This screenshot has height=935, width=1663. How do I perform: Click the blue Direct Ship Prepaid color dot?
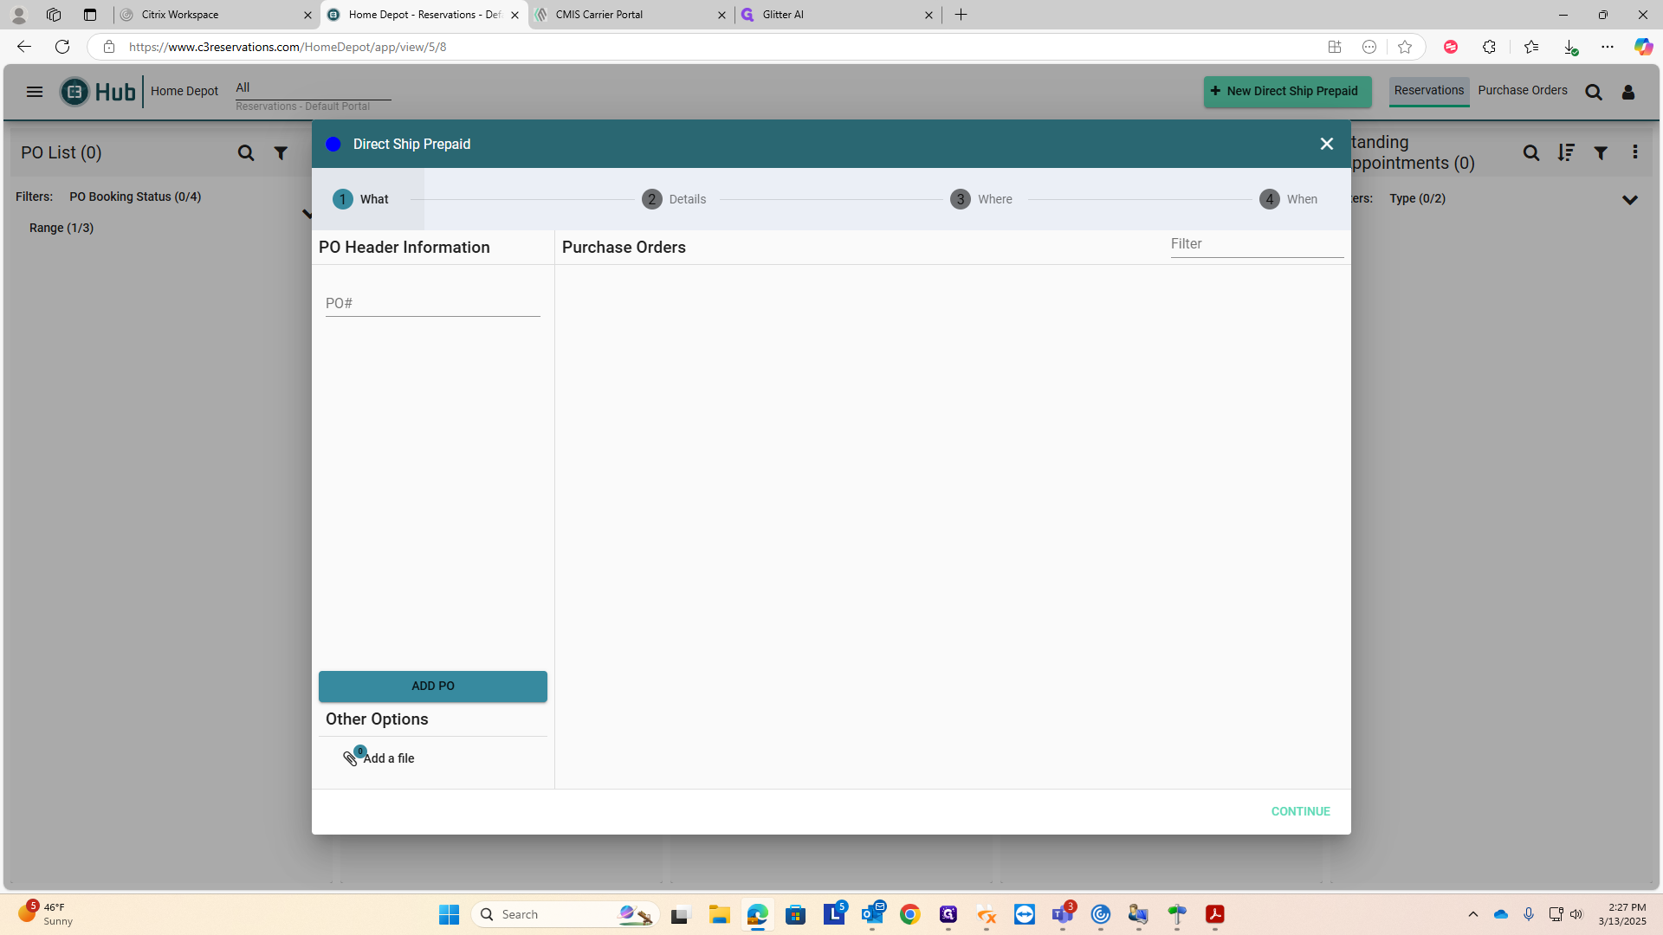[333, 144]
